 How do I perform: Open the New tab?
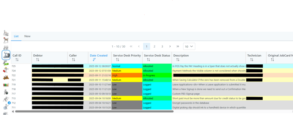pos(27,36)
